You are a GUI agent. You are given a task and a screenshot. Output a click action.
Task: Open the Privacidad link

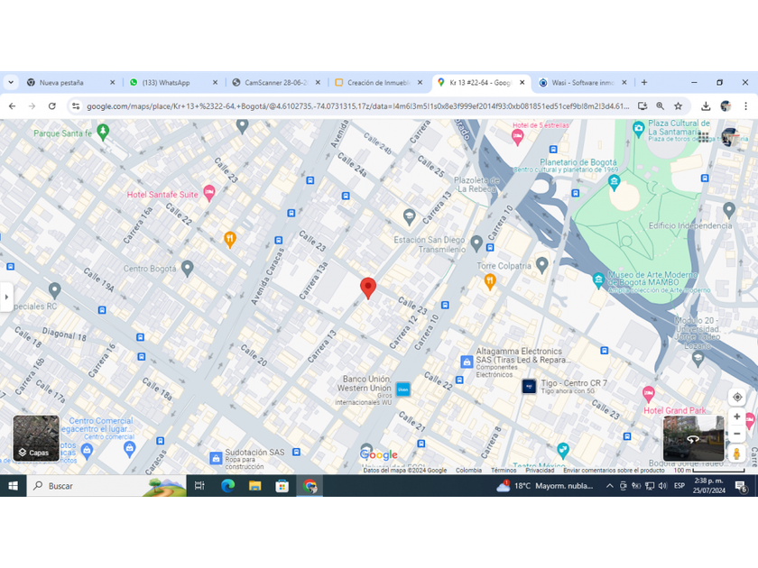[540, 470]
